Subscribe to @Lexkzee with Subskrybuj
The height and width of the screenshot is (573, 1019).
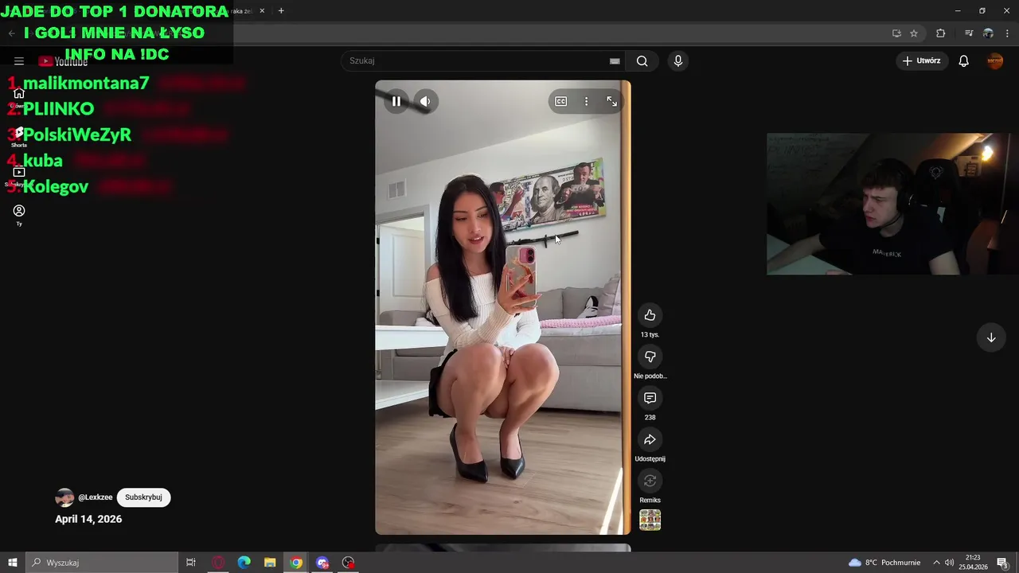143,497
